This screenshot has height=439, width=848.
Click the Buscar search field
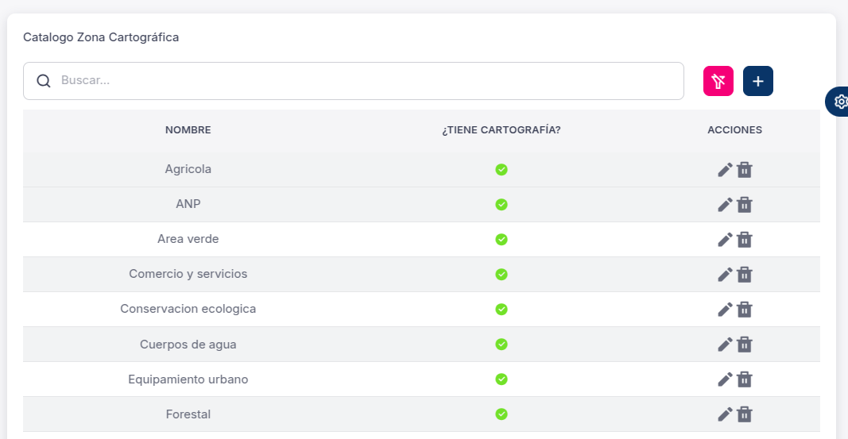[x=353, y=81]
